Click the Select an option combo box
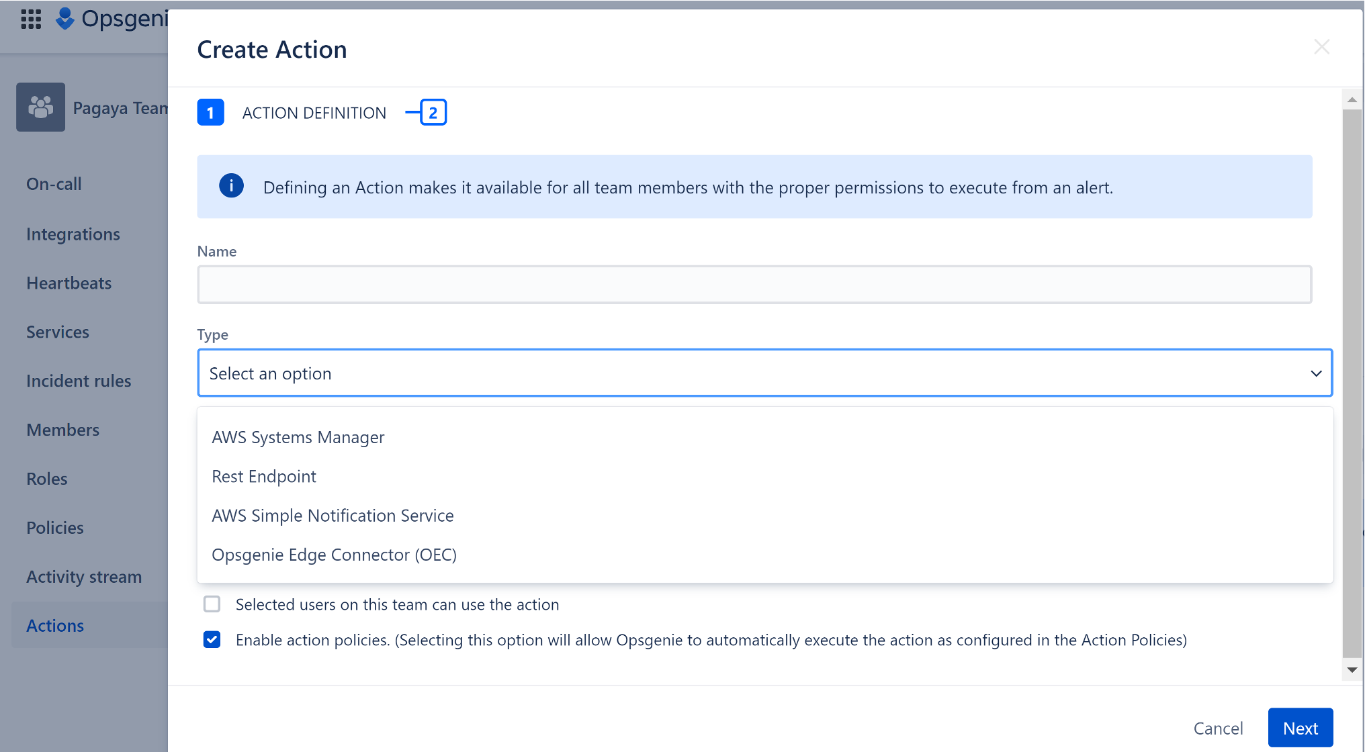The image size is (1365, 752). tap(764, 373)
